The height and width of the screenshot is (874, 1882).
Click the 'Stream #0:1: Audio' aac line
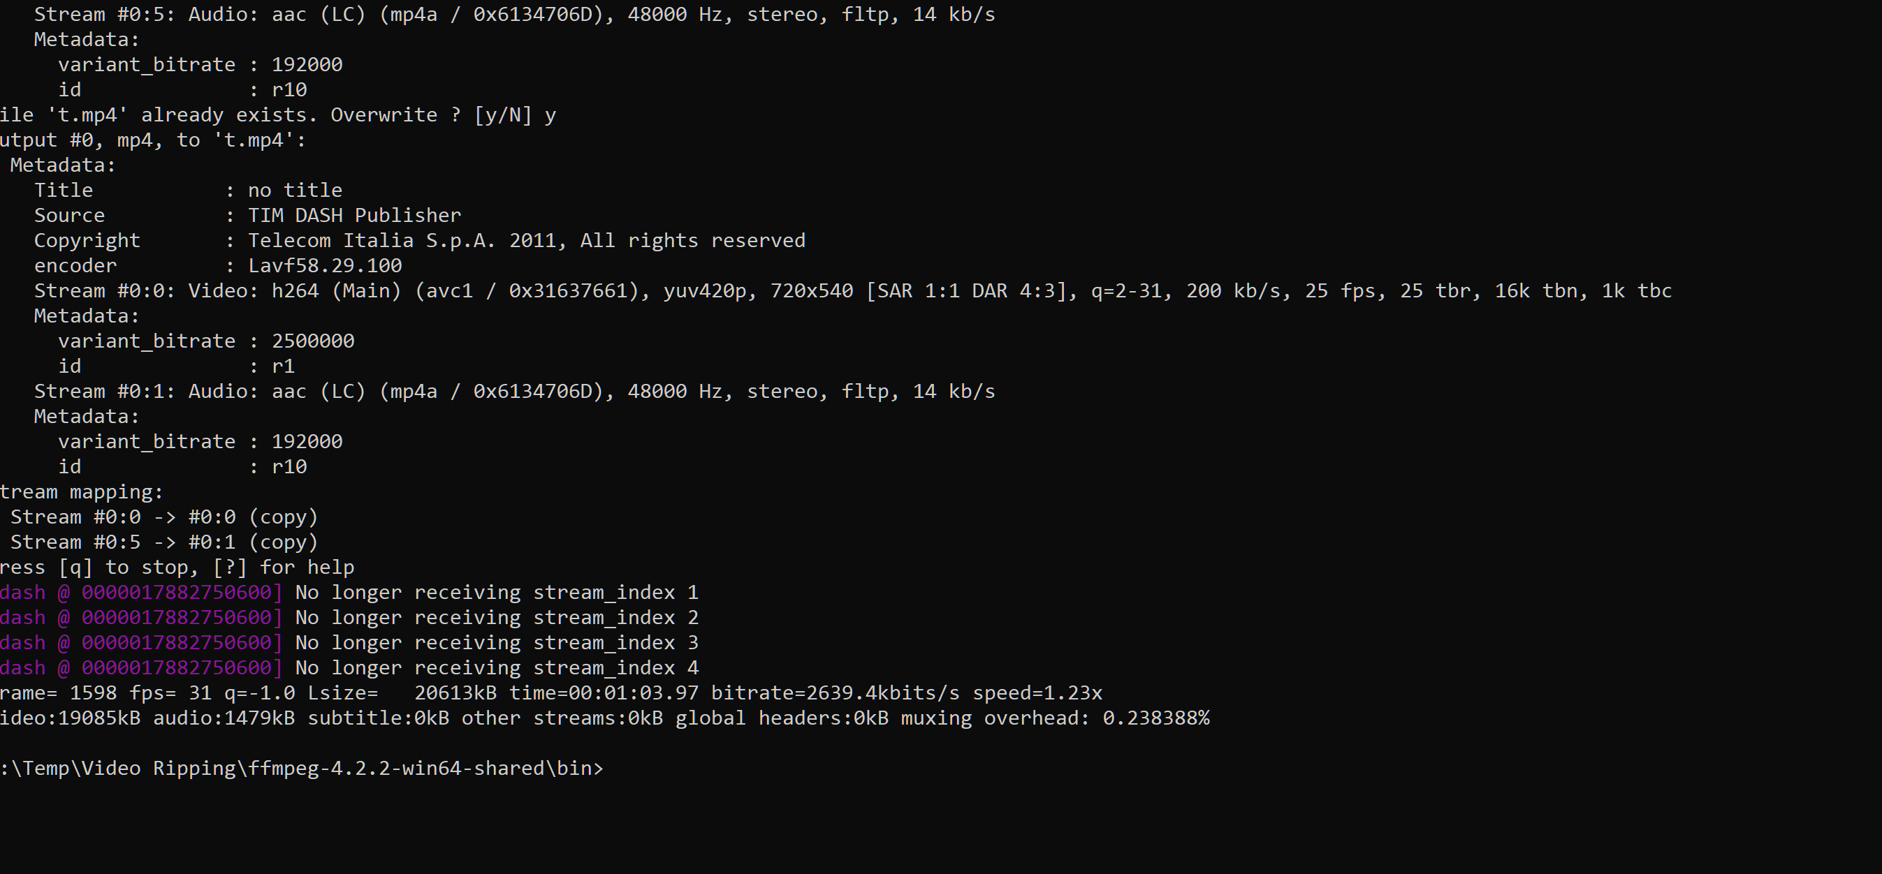click(x=513, y=392)
